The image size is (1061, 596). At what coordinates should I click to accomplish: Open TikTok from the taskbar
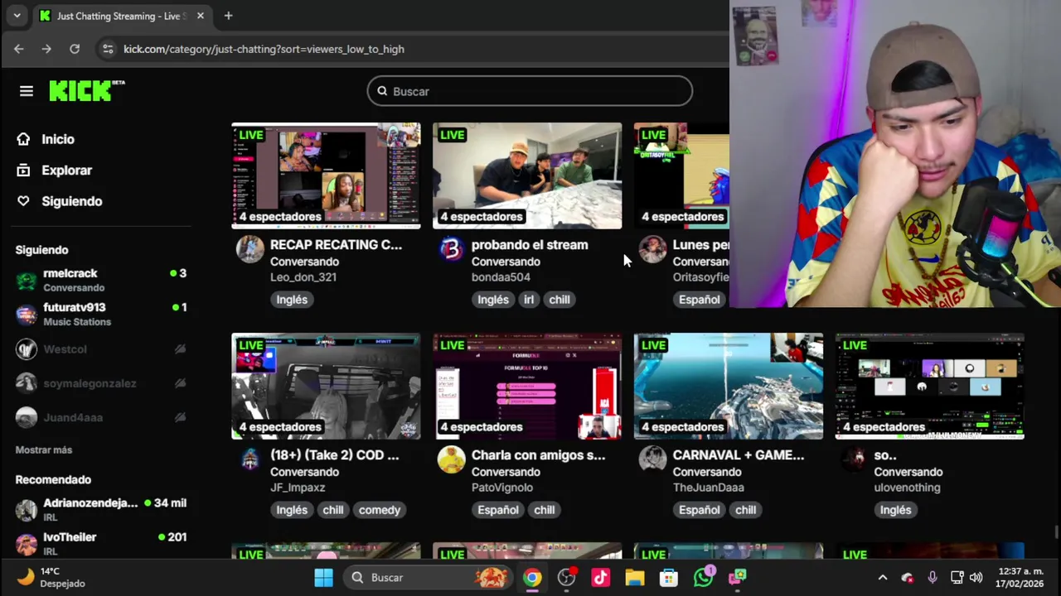pyautogui.click(x=600, y=577)
